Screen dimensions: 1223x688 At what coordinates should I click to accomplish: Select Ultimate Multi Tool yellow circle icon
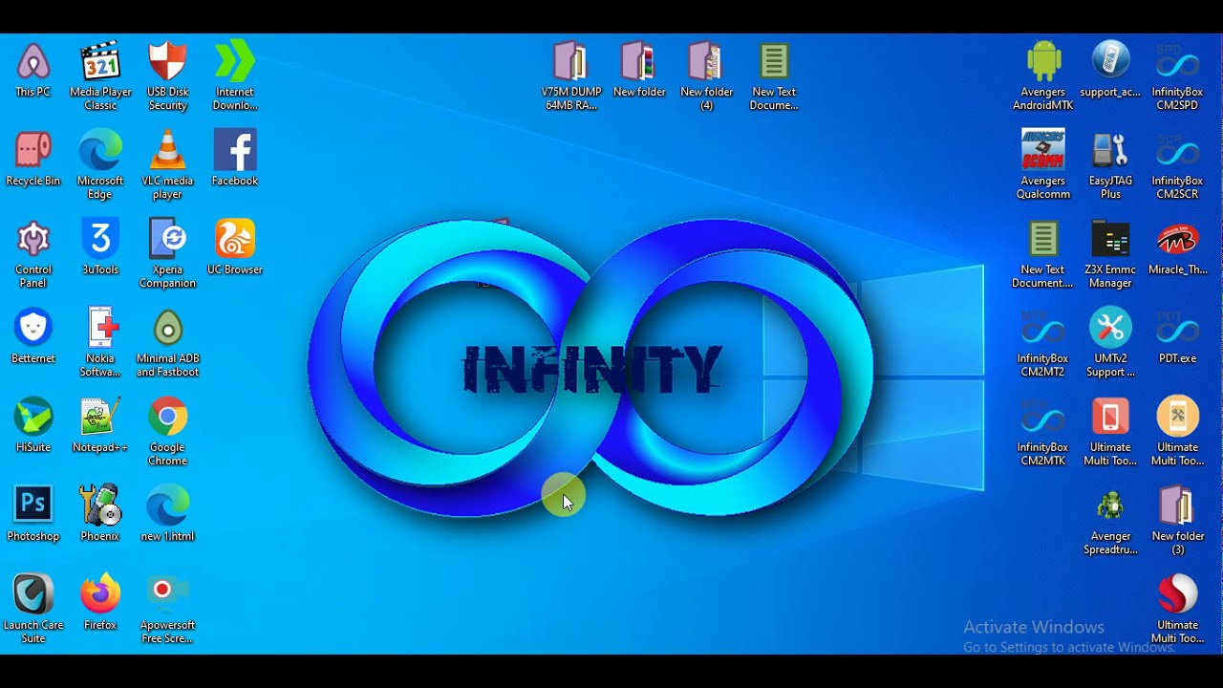[1177, 432]
